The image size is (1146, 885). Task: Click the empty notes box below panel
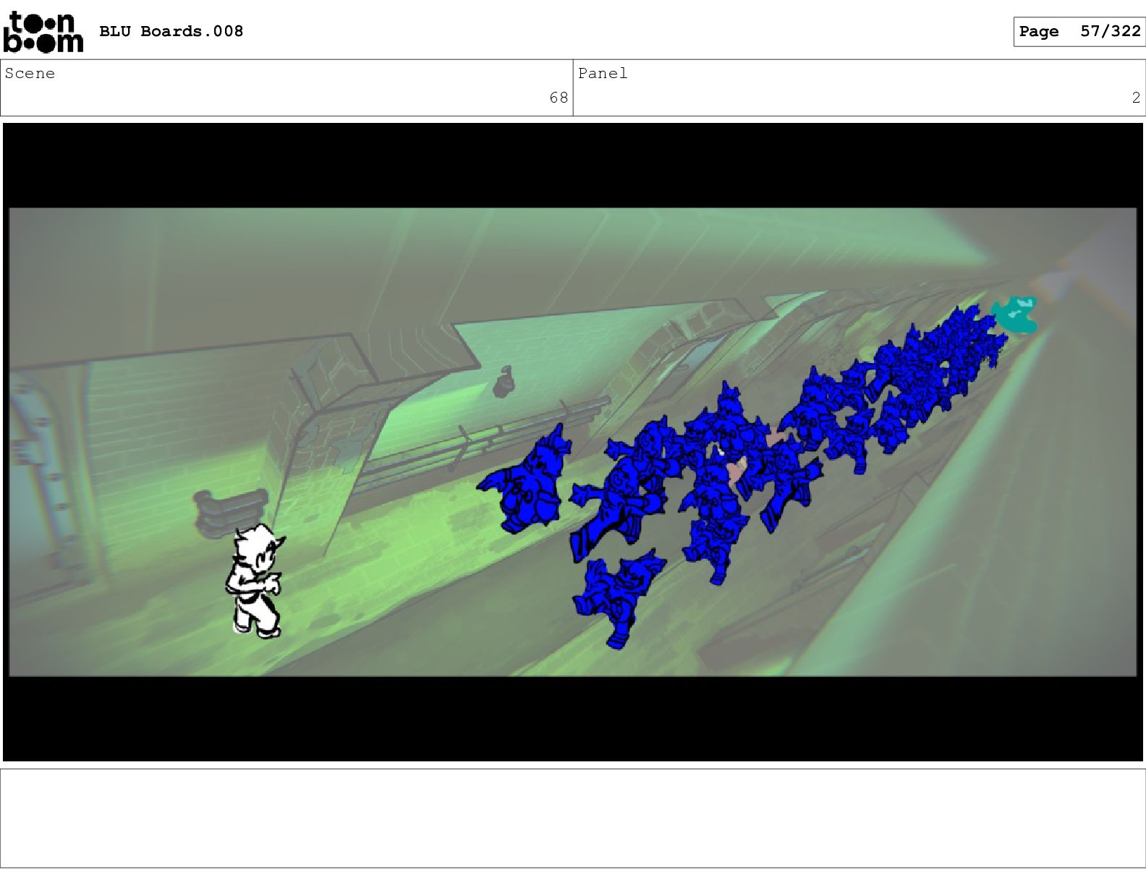click(x=573, y=818)
